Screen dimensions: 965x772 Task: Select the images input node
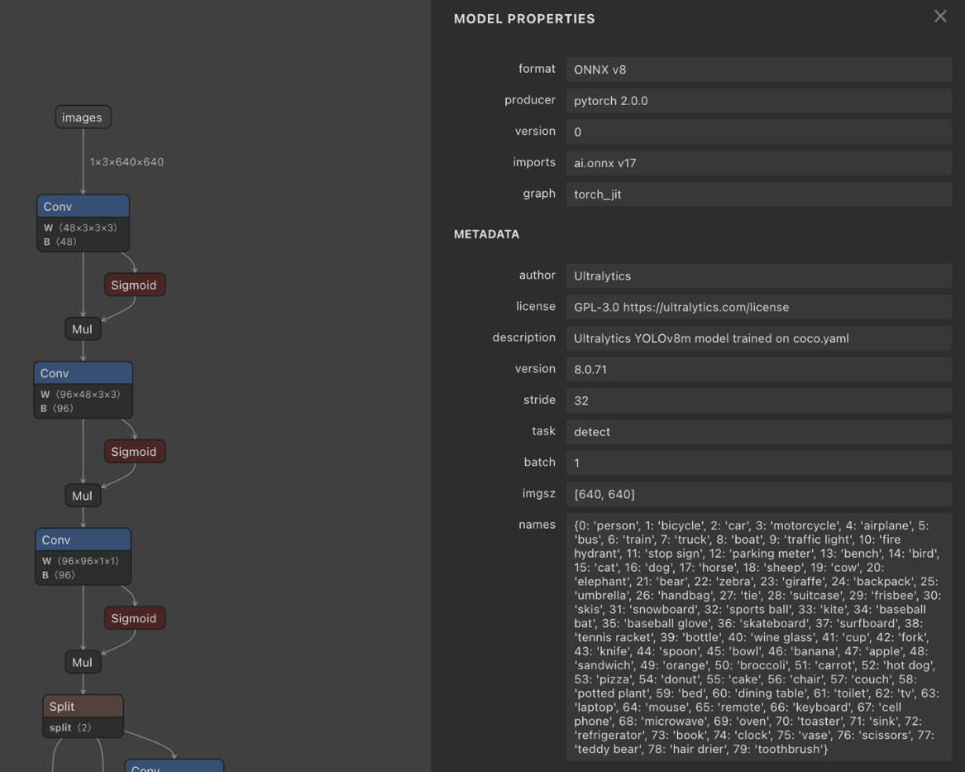pos(83,117)
